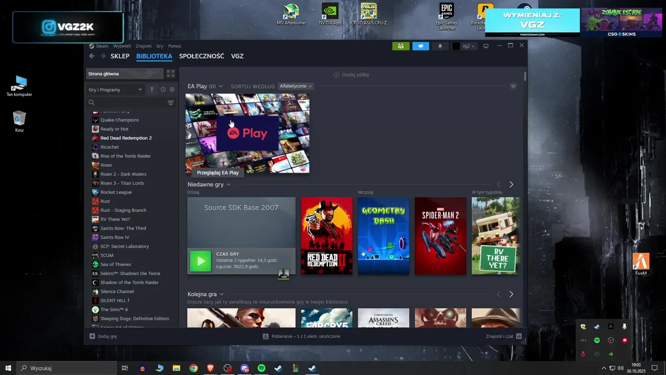Screen dimensions: 666x375
Task: Open the Kosz recycle bin icon
Action: pyautogui.click(x=19, y=121)
